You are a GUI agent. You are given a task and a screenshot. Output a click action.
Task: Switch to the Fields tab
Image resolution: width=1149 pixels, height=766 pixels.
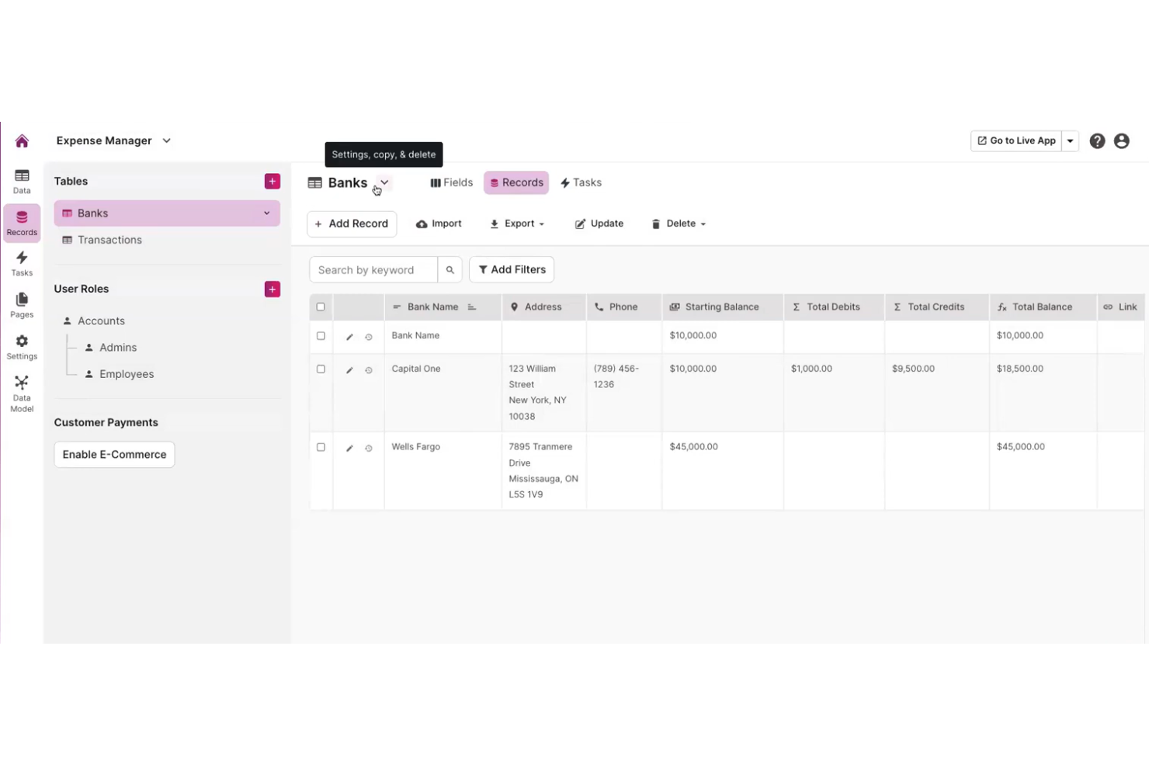[451, 182]
